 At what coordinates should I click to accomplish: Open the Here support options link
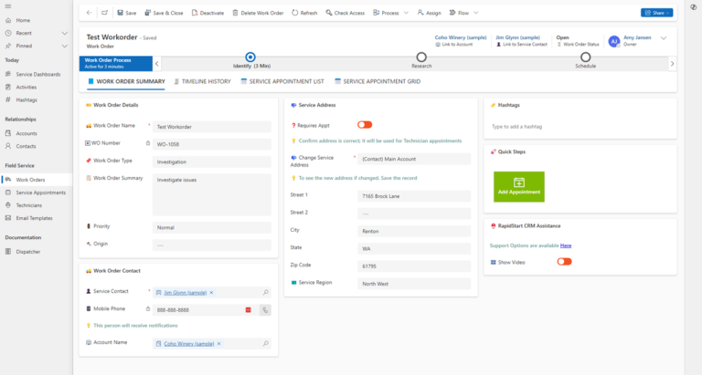566,245
